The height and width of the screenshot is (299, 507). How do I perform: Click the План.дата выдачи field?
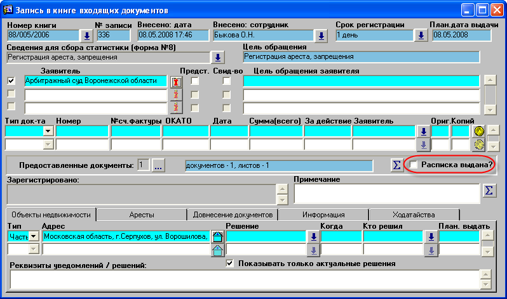coord(461,35)
